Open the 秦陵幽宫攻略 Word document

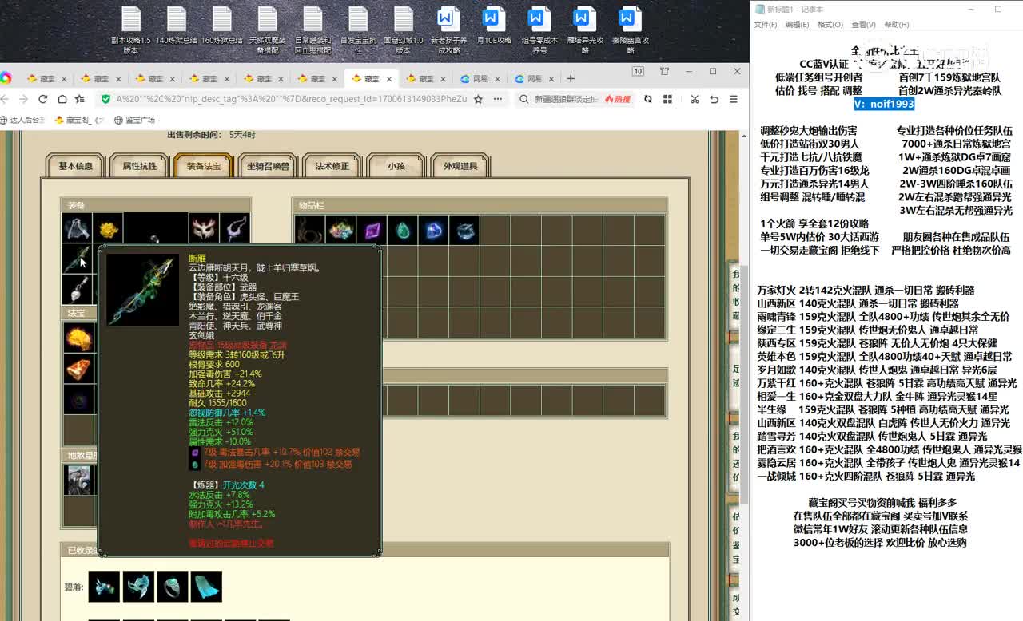click(x=631, y=30)
